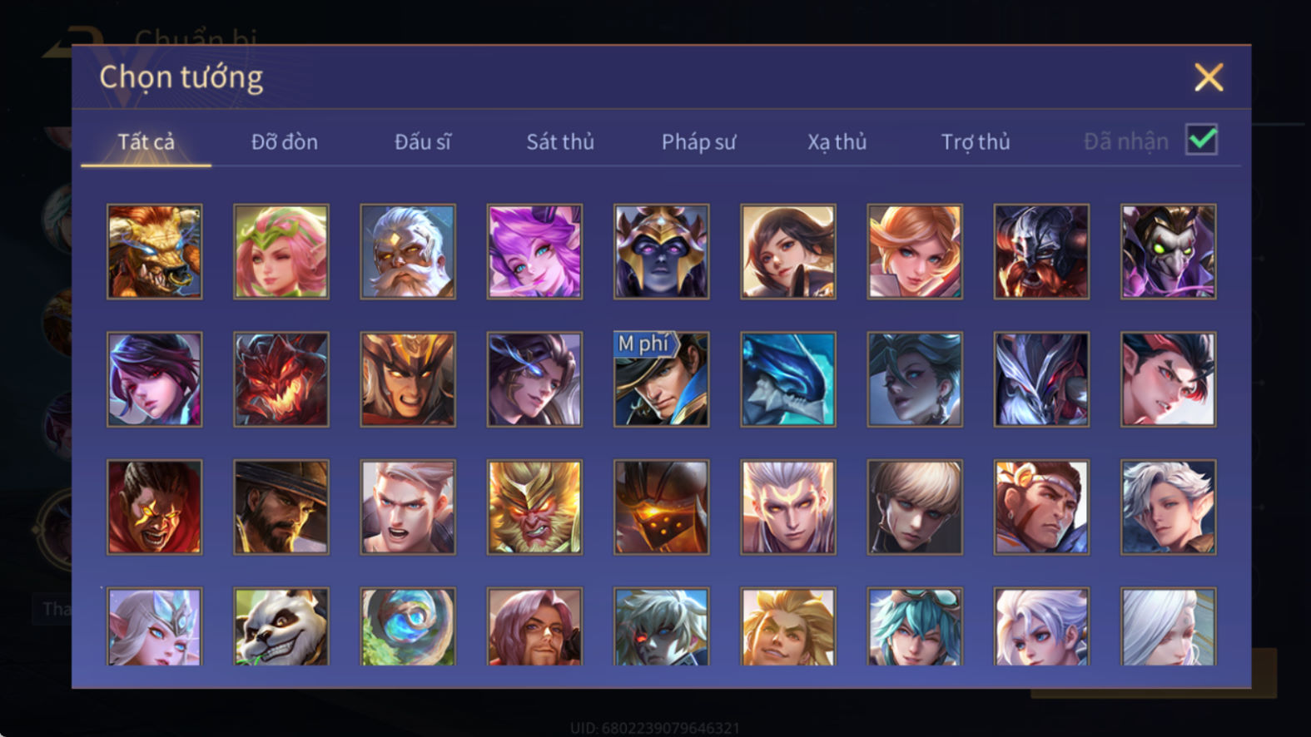Pick the green-eyed masked purple hero
Screen dimensions: 1311x737
pyautogui.click(x=1168, y=251)
